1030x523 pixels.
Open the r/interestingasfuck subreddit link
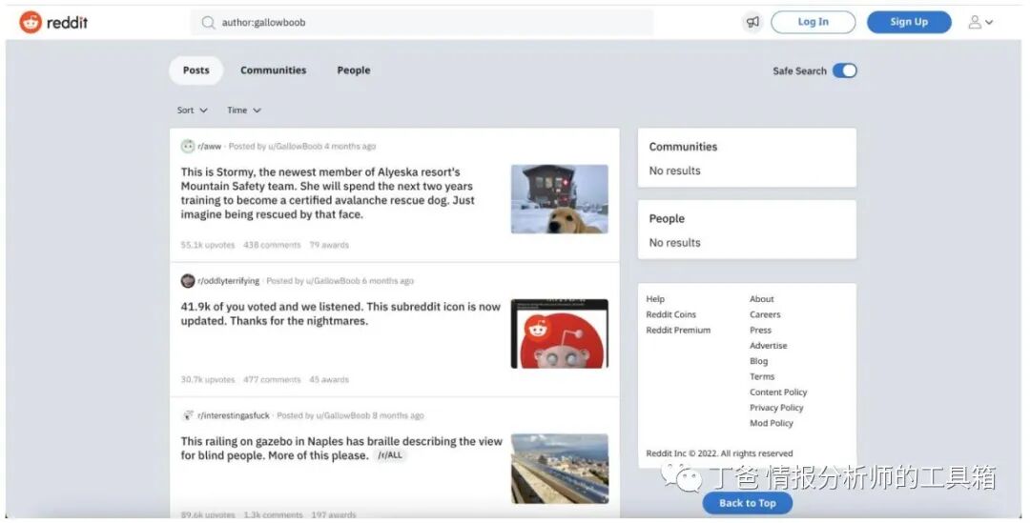coord(234,415)
